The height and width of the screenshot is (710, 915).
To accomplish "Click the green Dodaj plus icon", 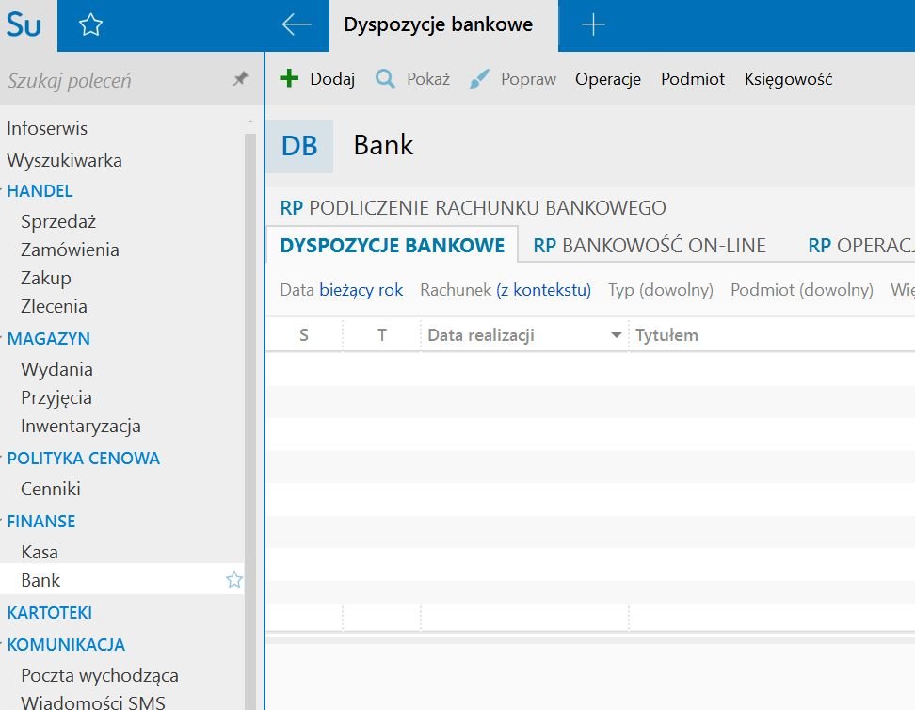I will 290,79.
